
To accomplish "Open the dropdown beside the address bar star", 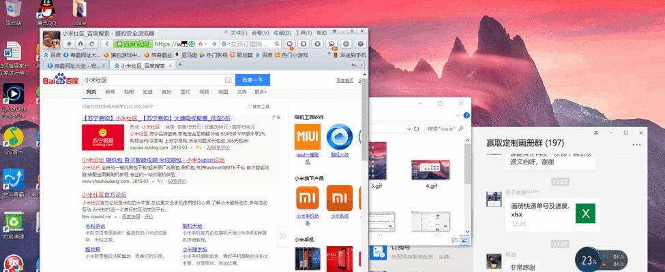I will click(x=205, y=44).
